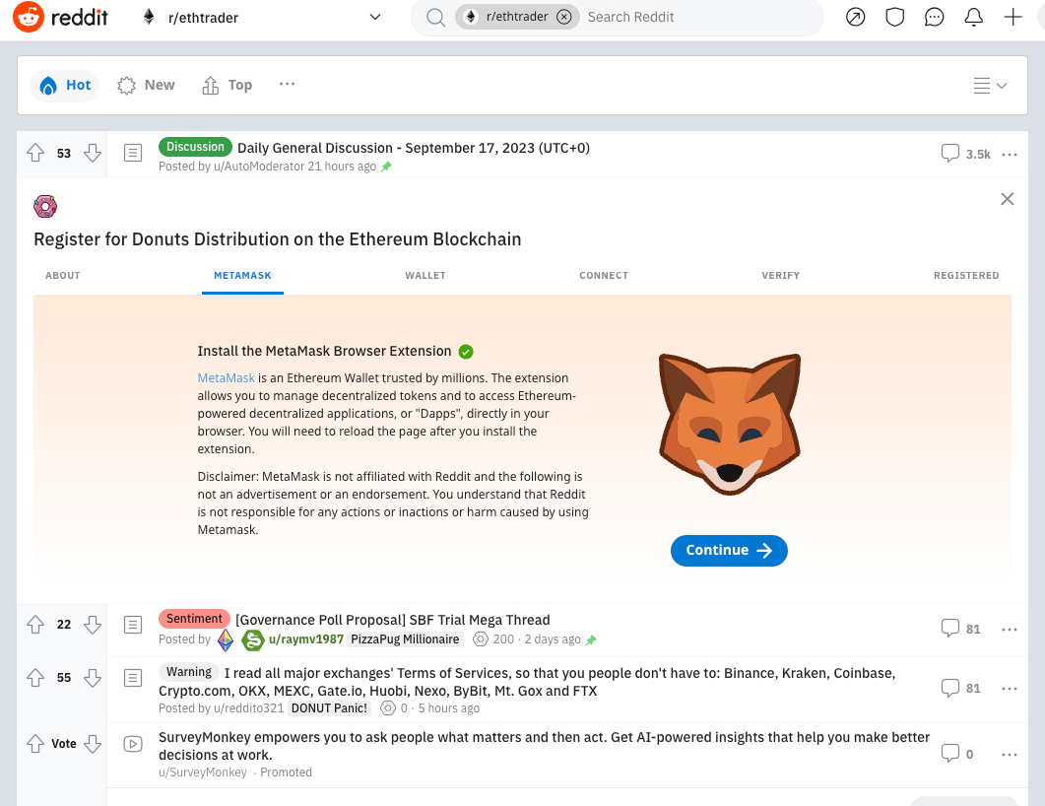Click the MetaMask hyperlink in description
The height and width of the screenshot is (806, 1045).
click(x=226, y=378)
